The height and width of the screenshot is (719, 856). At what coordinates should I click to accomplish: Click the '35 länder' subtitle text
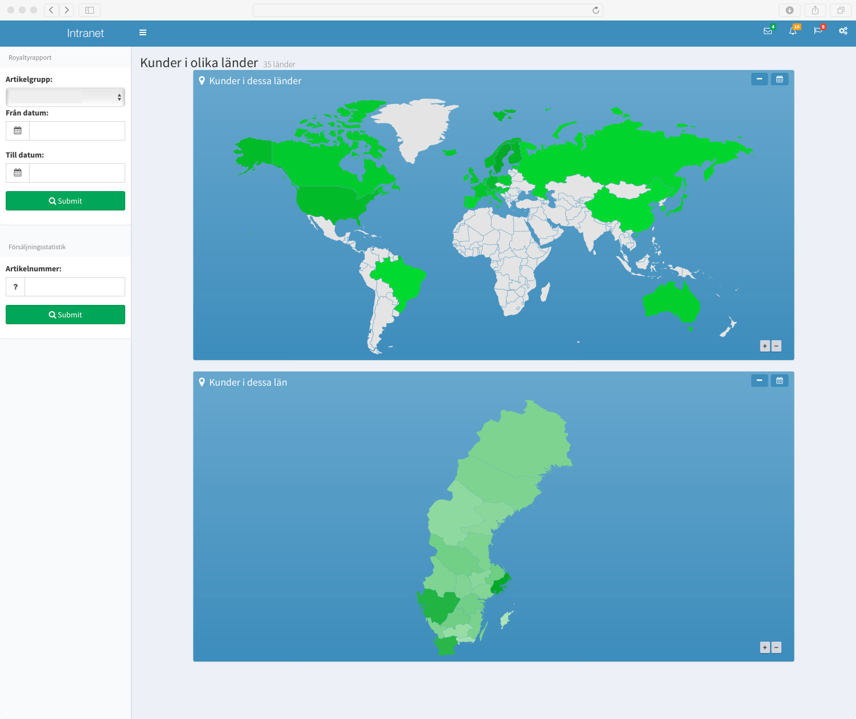[x=279, y=64]
